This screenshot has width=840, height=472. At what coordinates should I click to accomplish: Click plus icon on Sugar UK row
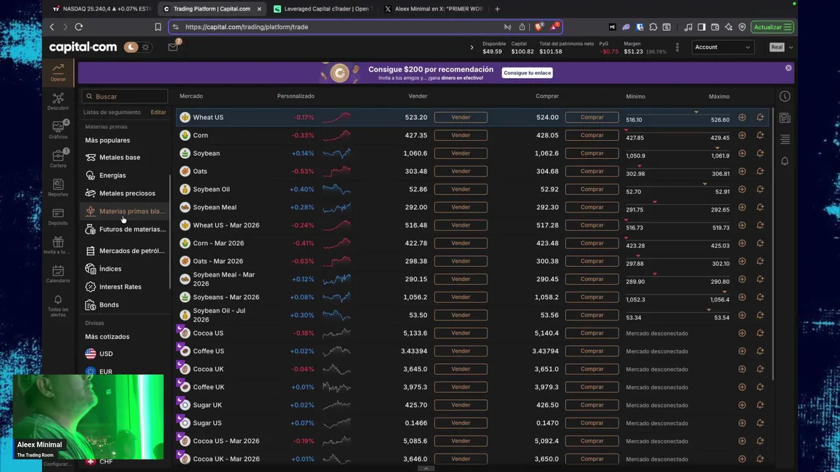742,405
